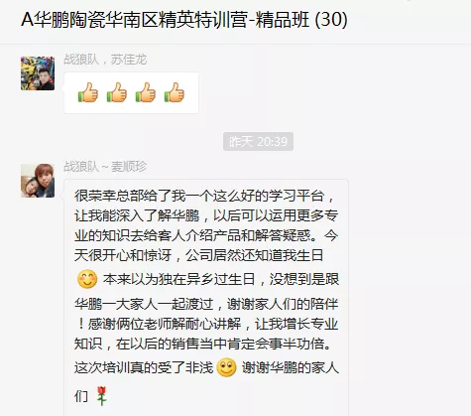Click the first thumbs-up emoji

(x=88, y=92)
